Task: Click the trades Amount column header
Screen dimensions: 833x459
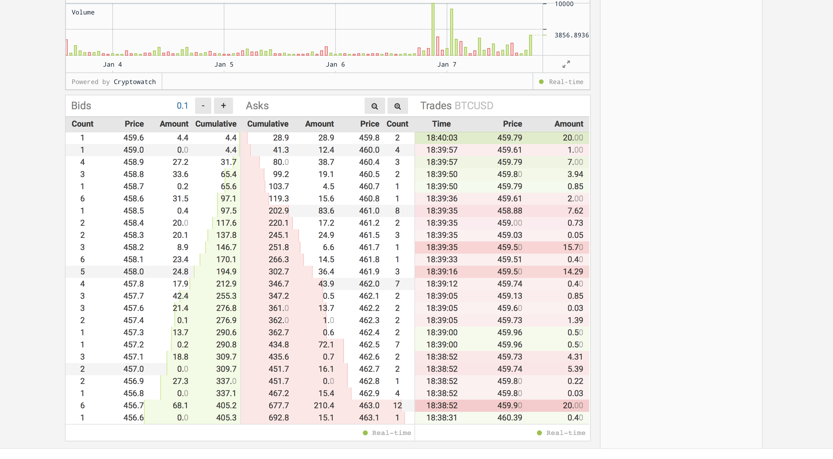Action: tap(569, 124)
